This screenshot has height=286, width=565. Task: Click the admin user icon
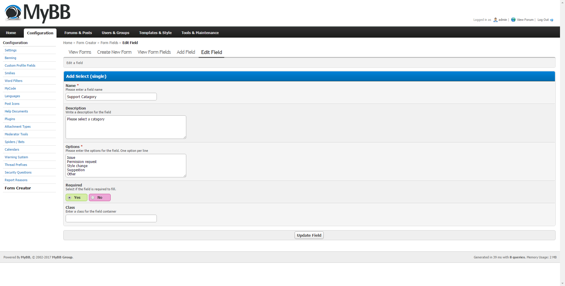496,20
